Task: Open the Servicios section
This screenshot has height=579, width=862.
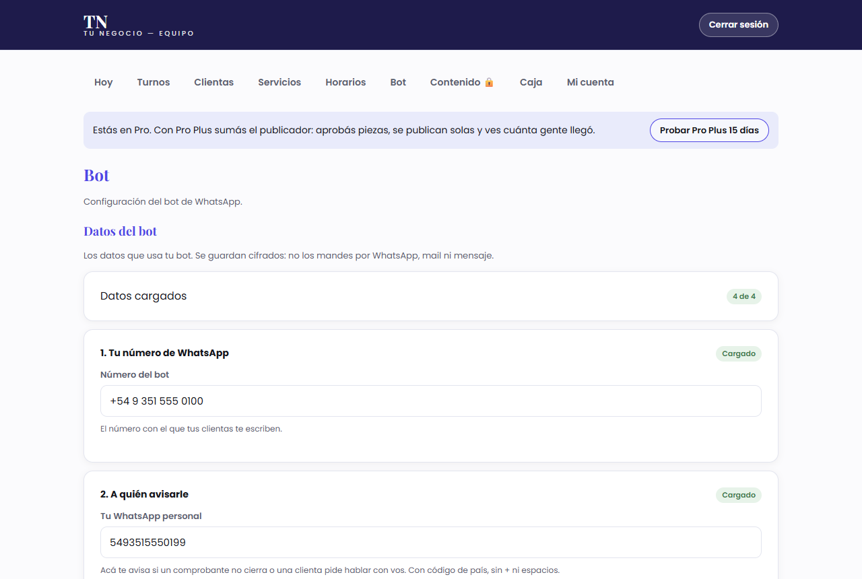Action: click(279, 82)
